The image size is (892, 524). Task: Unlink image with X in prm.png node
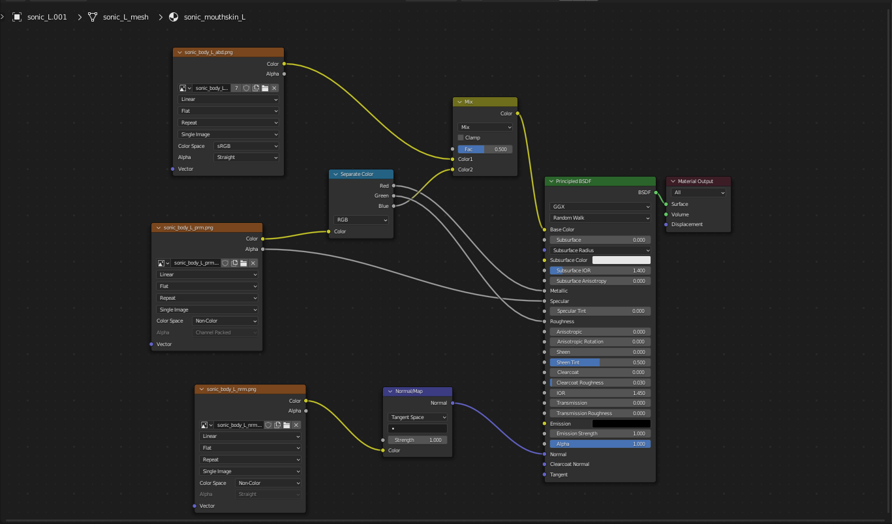click(253, 263)
